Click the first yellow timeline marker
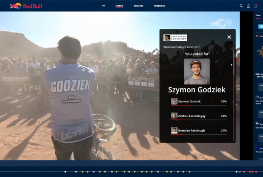Viewport: 263px width, 177px height. 76,172
